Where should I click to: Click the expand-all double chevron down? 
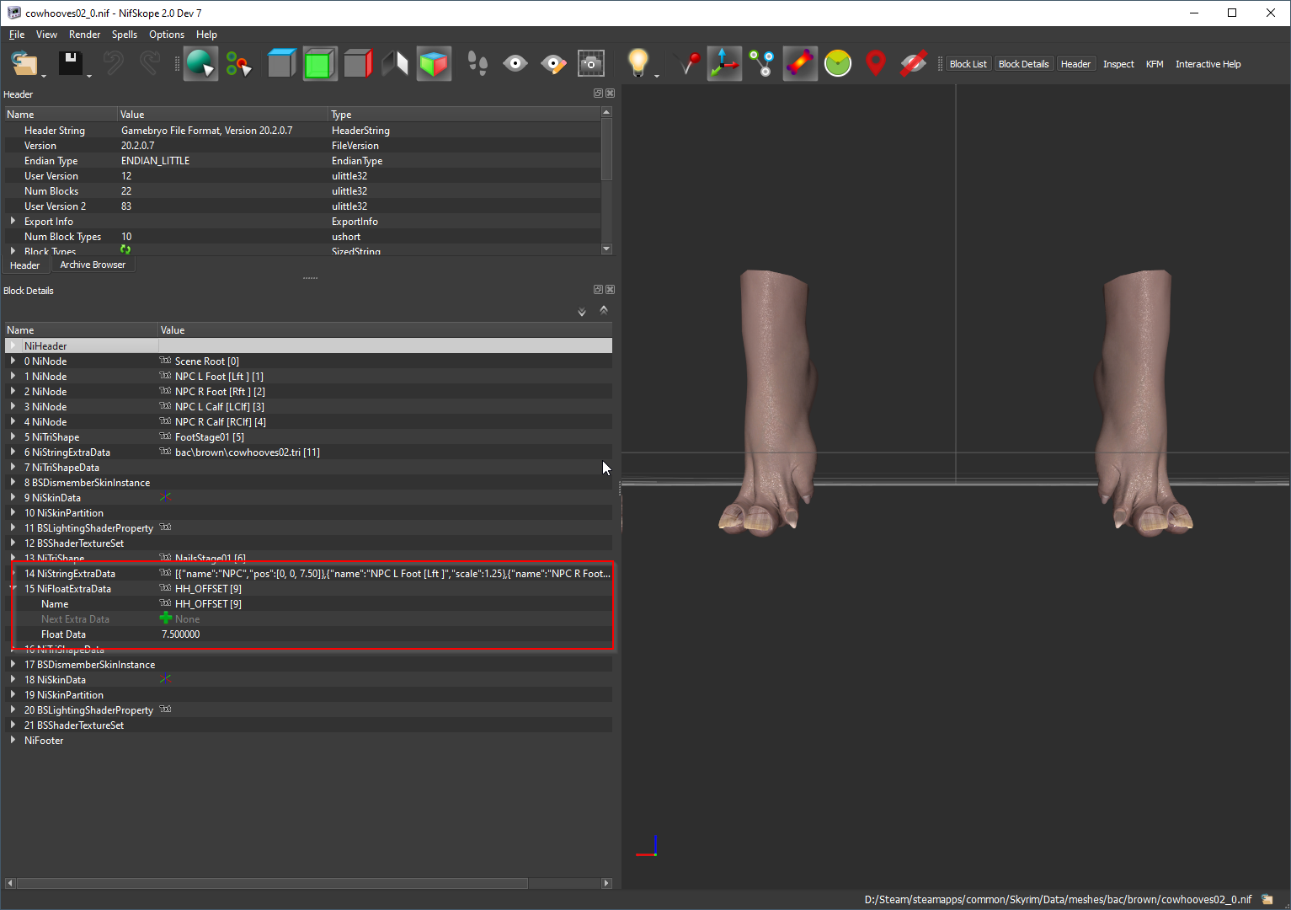point(581,312)
